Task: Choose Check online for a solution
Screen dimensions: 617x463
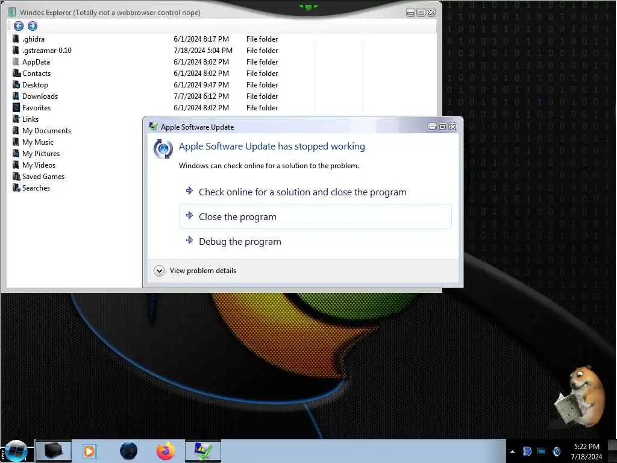Action: point(316,192)
